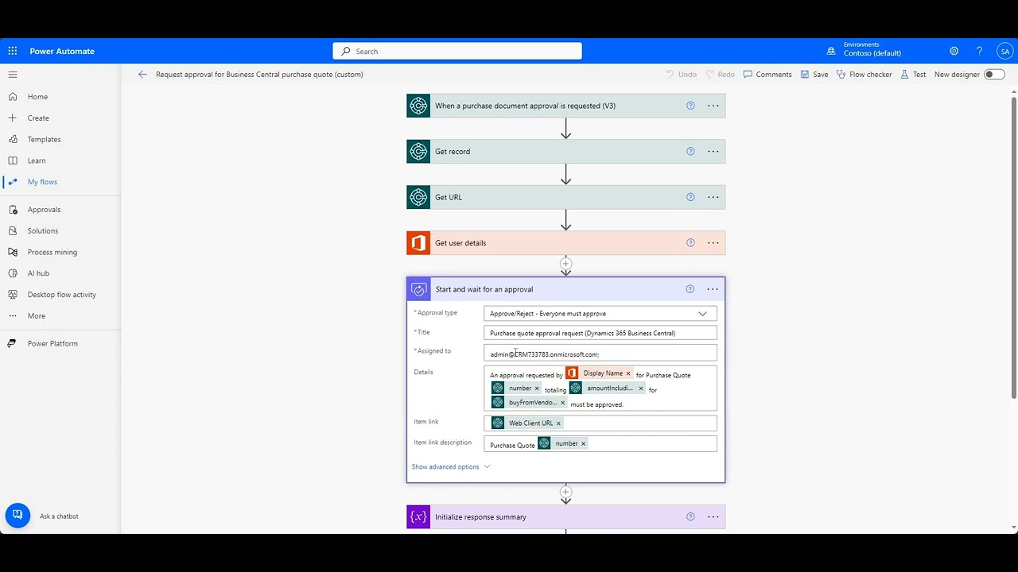Run Flow checker

864,75
